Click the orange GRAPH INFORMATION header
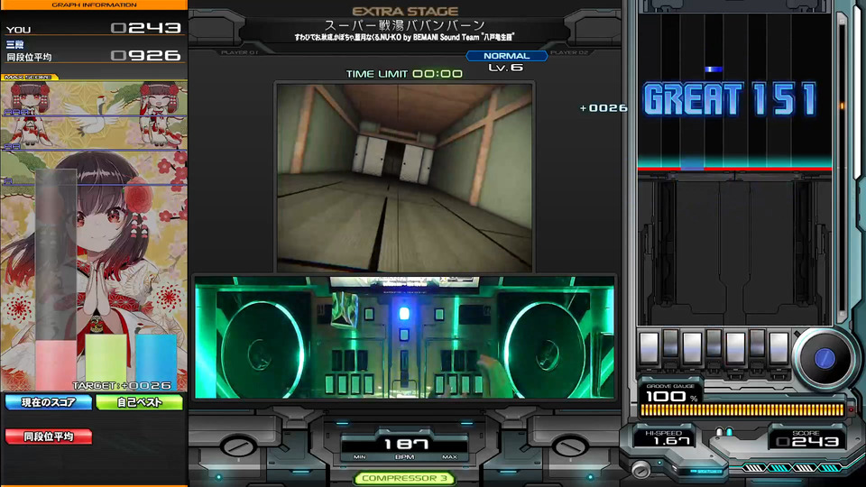The height and width of the screenshot is (487, 866). [x=94, y=5]
